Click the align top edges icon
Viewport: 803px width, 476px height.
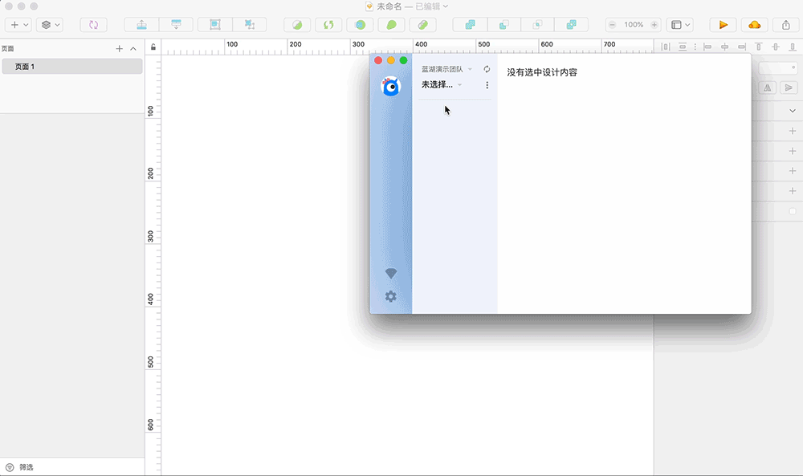759,47
